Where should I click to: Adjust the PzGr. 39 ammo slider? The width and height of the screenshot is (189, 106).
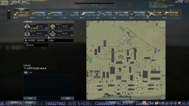coord(39,28)
